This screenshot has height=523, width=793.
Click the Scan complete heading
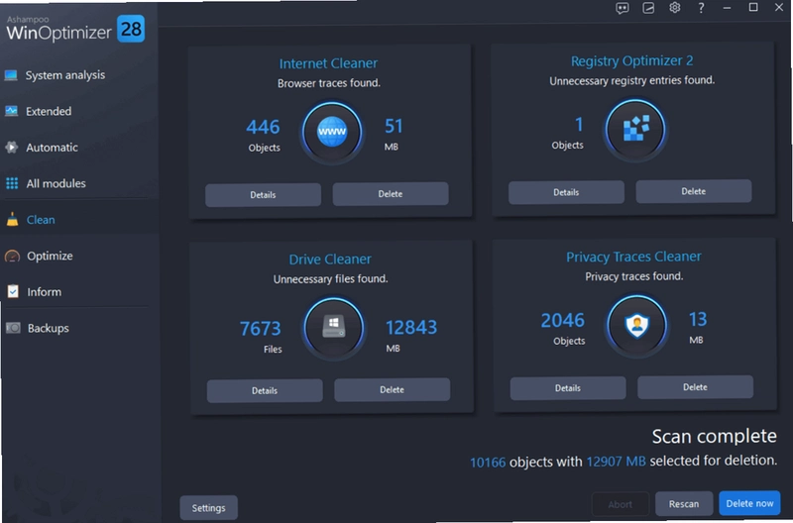coord(714,436)
